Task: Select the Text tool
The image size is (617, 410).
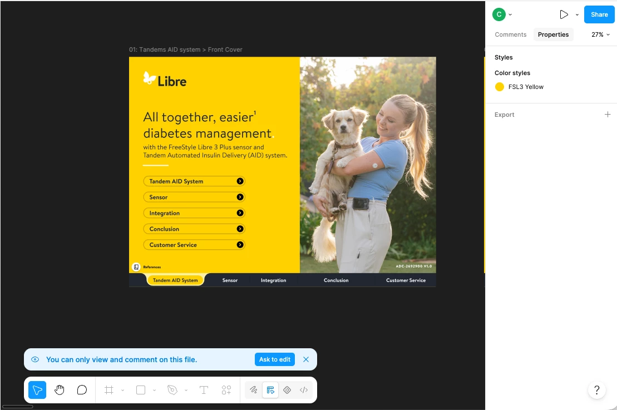Action: 204,390
